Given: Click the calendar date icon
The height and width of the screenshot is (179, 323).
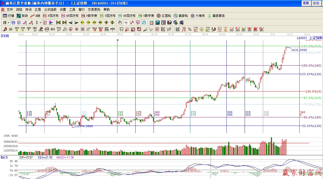Looking at the screenshot, I should point(151,23).
